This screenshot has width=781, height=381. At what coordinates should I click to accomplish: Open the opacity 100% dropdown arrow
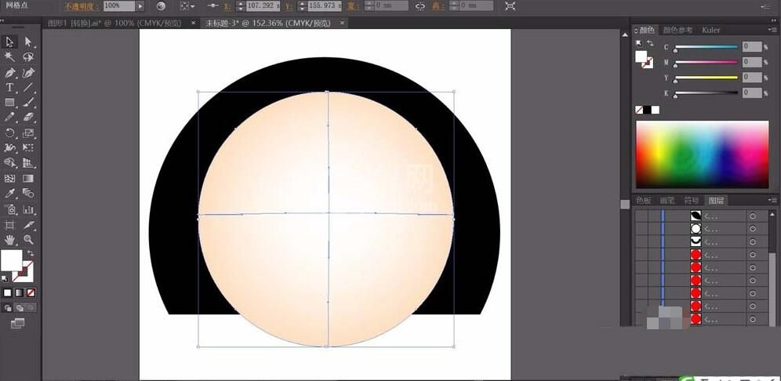click(140, 6)
